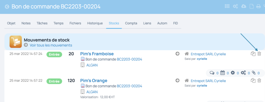
Task: Open the Pim's Orange product link
Action: (94, 81)
